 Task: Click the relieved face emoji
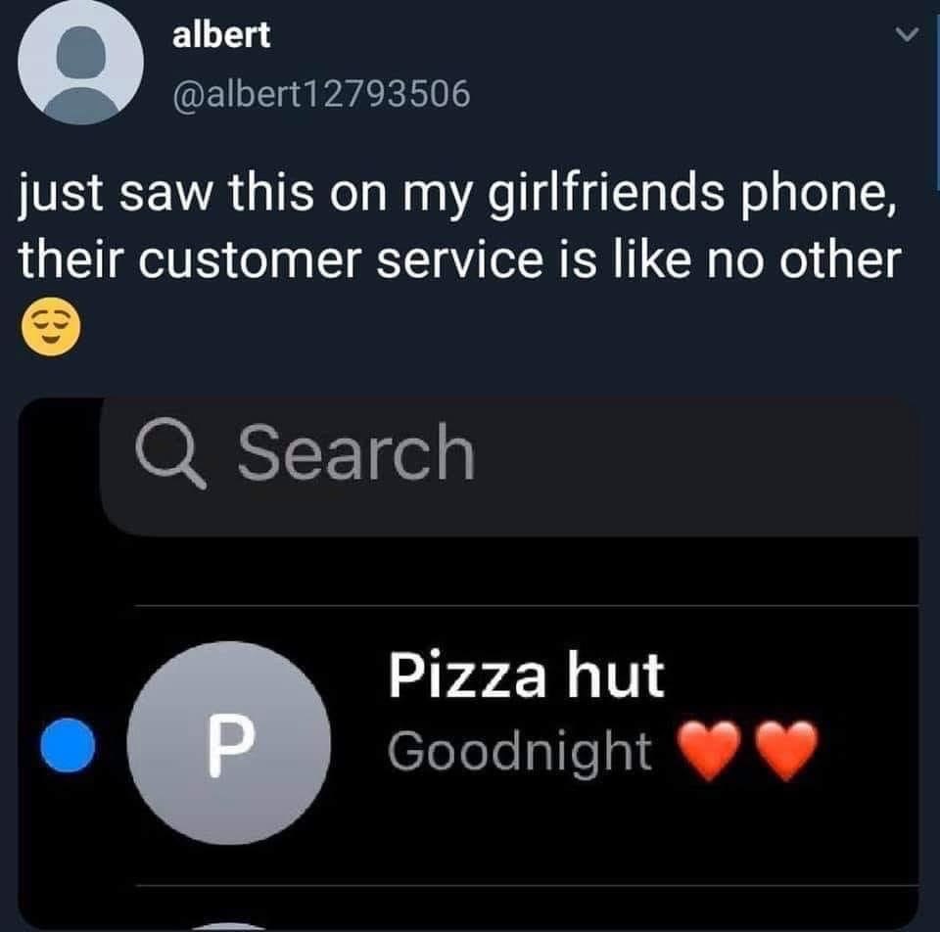[50, 327]
